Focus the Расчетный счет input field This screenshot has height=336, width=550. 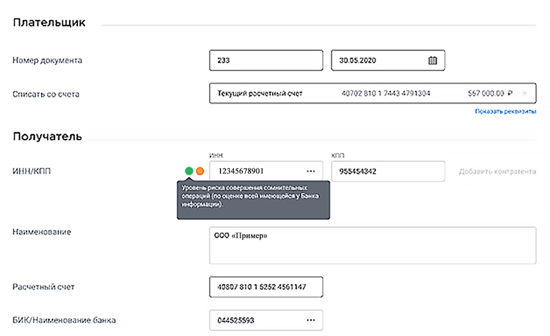[266, 287]
